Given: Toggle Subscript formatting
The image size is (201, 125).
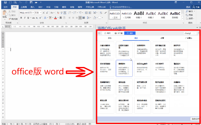Looking at the screenshot, I should pyautogui.click(x=37, y=18).
